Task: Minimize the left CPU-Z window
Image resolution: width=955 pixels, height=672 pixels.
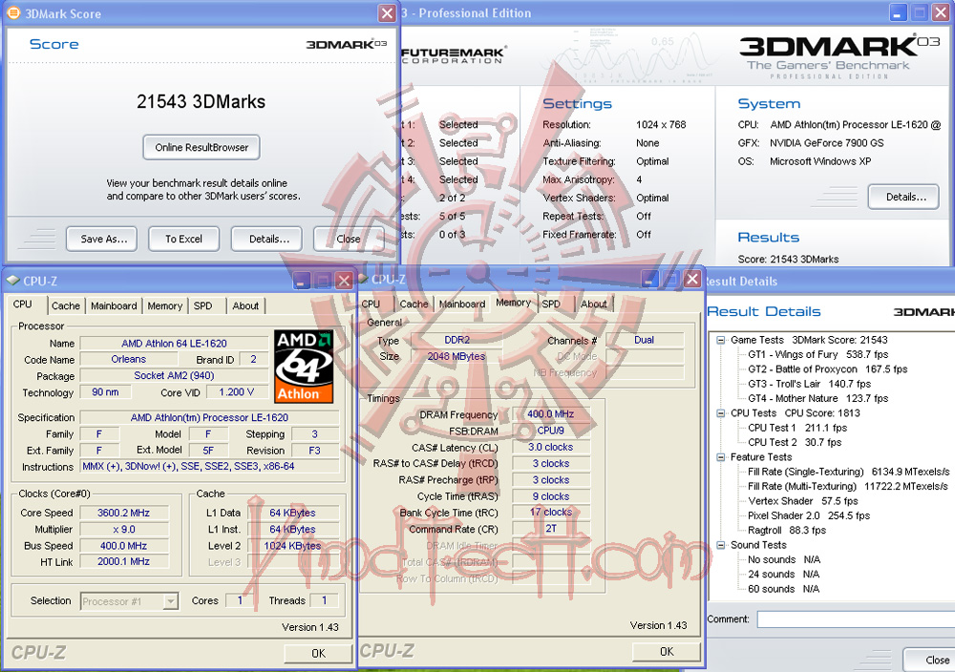Action: [302, 281]
